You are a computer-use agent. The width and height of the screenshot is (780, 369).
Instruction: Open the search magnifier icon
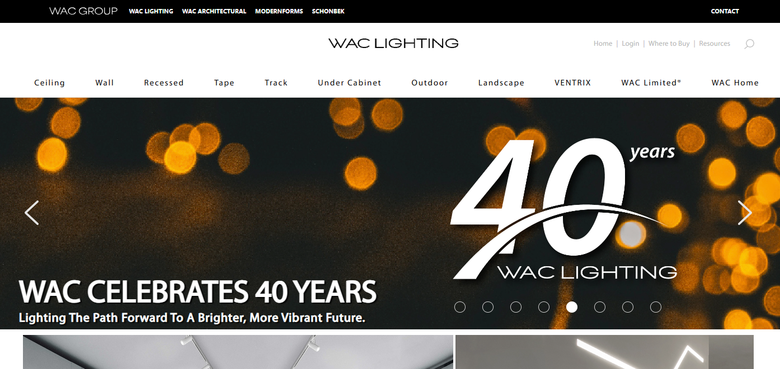tap(749, 44)
